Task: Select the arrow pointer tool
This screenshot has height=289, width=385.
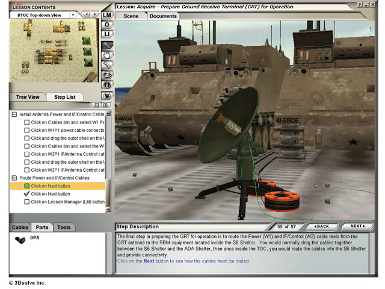Action: click(107, 45)
